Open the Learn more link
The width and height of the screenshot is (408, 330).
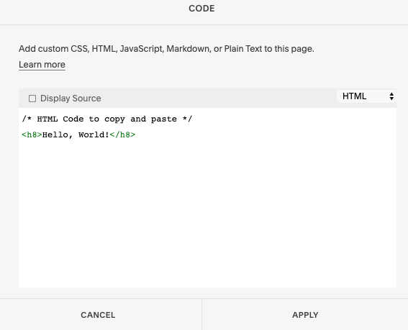point(42,65)
